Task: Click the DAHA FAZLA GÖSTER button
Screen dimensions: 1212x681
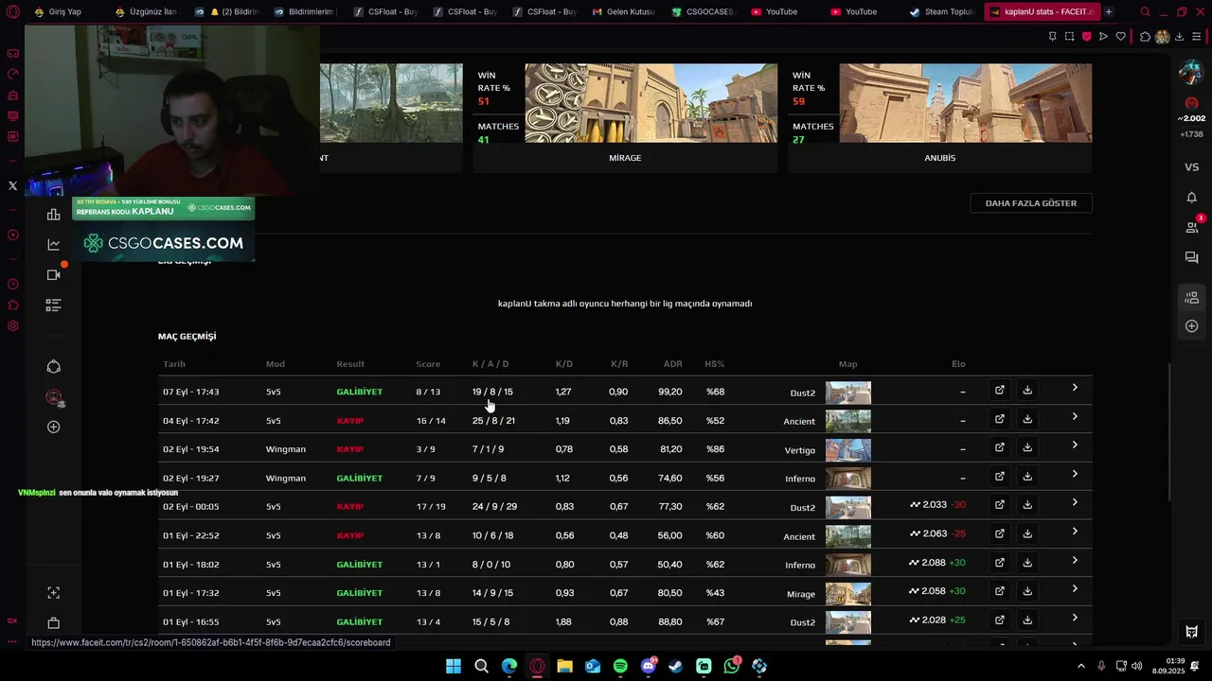Action: (1031, 203)
